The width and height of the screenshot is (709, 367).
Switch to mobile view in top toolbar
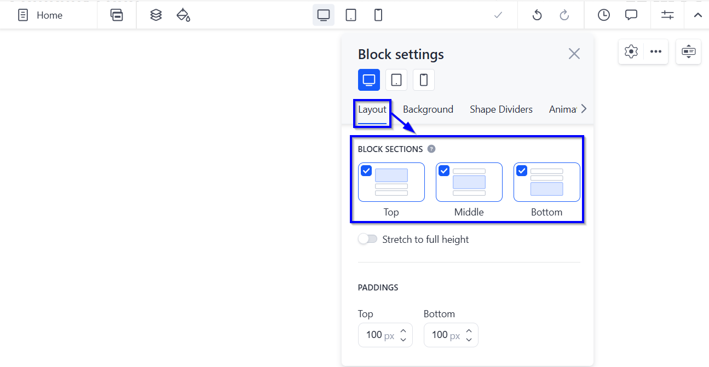pyautogui.click(x=378, y=15)
